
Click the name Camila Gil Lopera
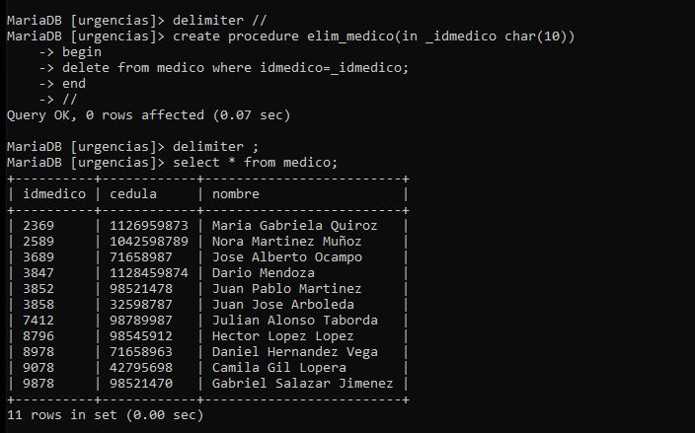point(279,368)
